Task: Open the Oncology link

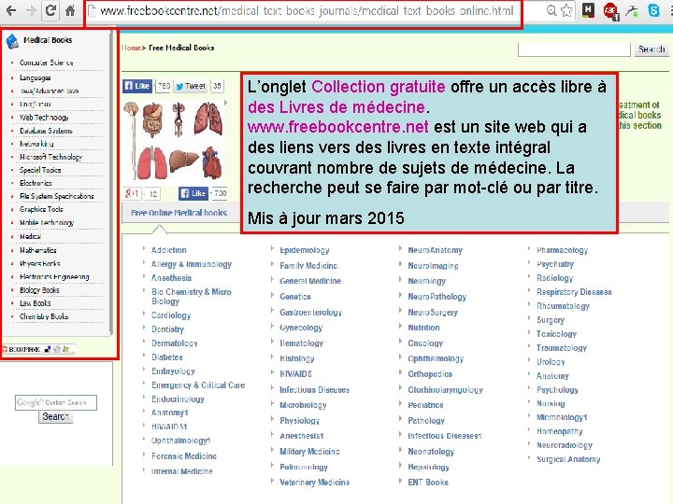Action: coord(425,343)
